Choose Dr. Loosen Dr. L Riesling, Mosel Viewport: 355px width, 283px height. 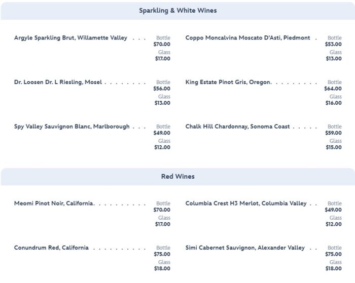pos(58,83)
